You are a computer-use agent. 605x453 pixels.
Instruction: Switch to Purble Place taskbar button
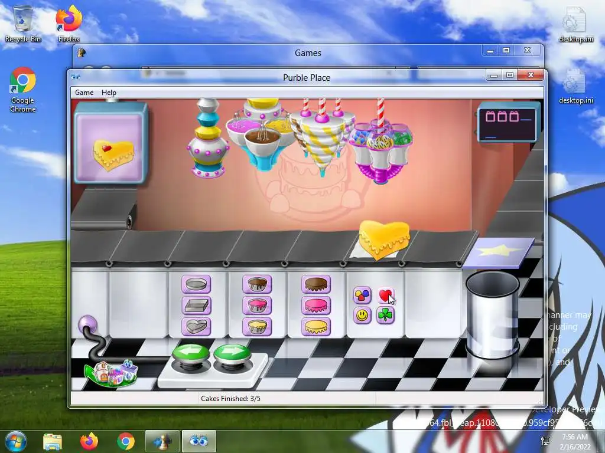[199, 441]
